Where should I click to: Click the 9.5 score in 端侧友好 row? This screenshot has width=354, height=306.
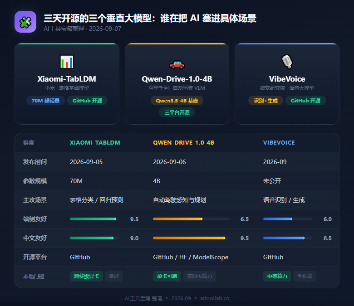134,219
